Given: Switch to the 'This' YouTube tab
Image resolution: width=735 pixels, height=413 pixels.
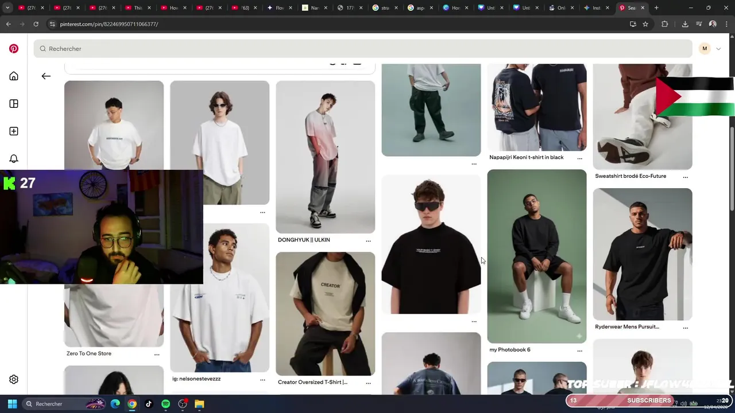Looking at the screenshot, I should pos(138,8).
